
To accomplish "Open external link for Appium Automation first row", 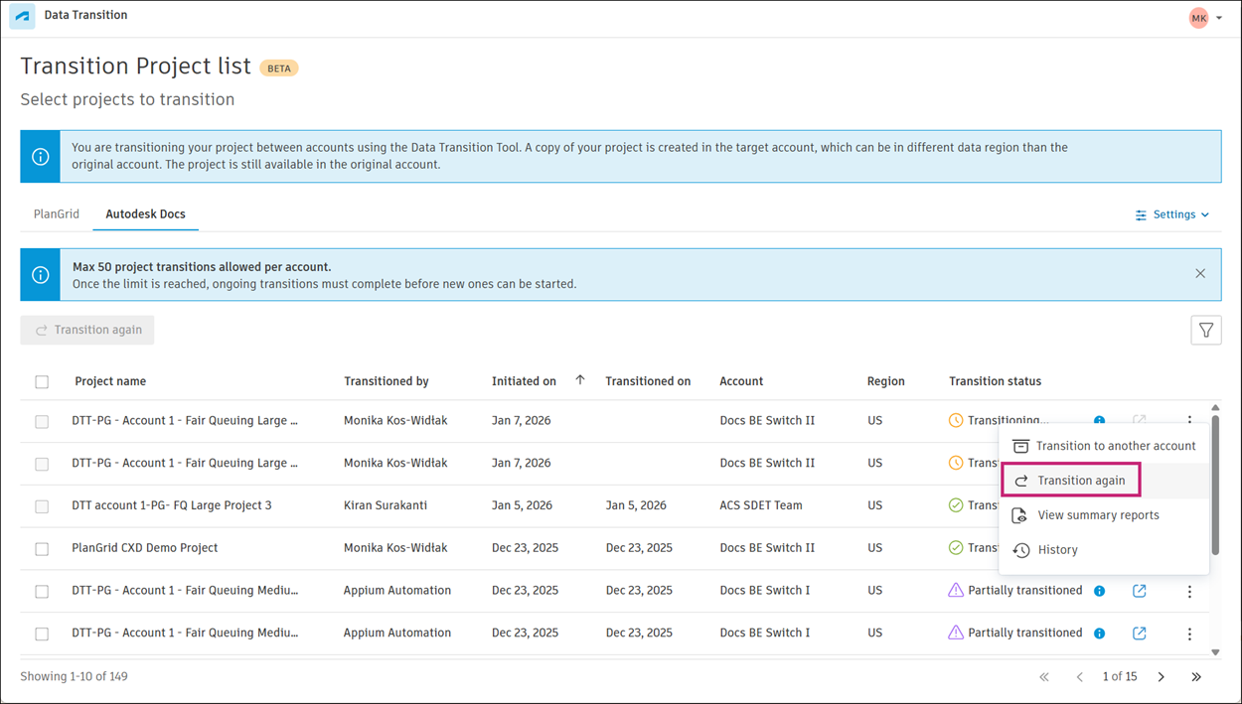I will tap(1139, 591).
